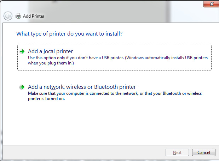This screenshot has width=219, height=161.
Task: Click the "when you plug them in" text line
Action: [51, 63]
